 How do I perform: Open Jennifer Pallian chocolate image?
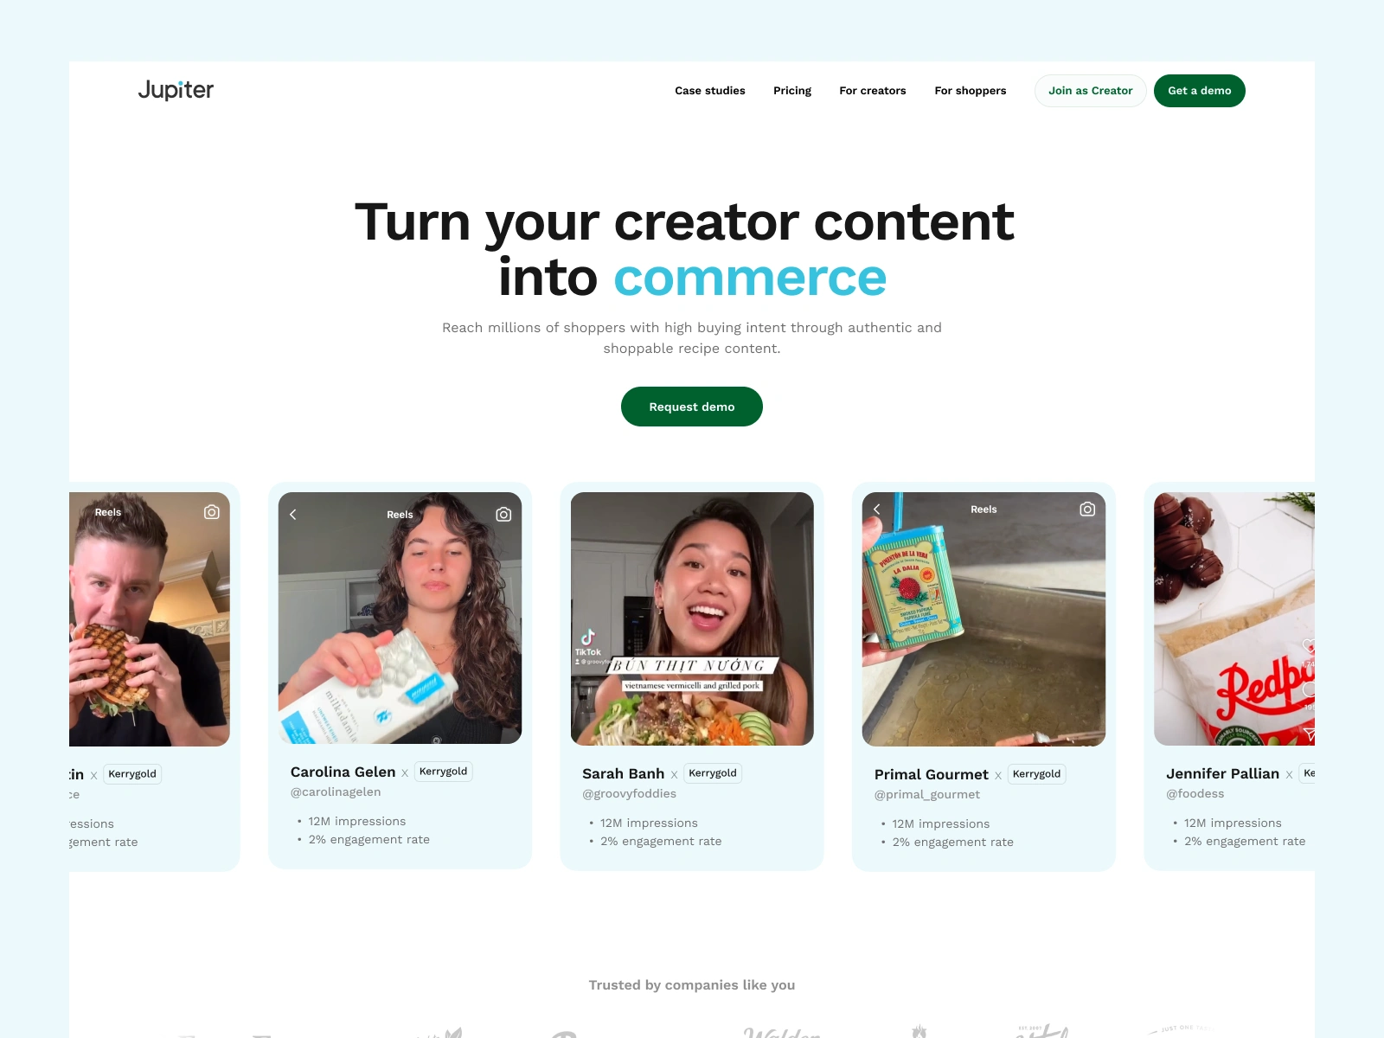coord(1234,618)
